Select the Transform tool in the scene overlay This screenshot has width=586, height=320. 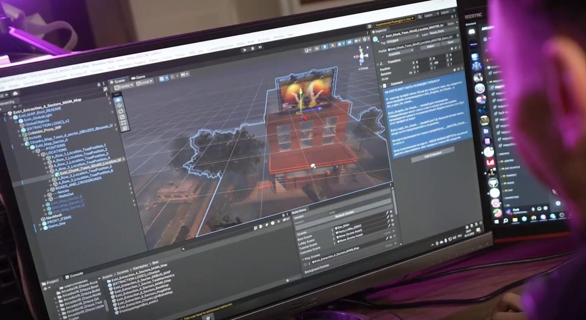(x=125, y=129)
